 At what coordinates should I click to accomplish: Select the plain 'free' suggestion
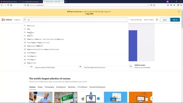coord(75,29)
